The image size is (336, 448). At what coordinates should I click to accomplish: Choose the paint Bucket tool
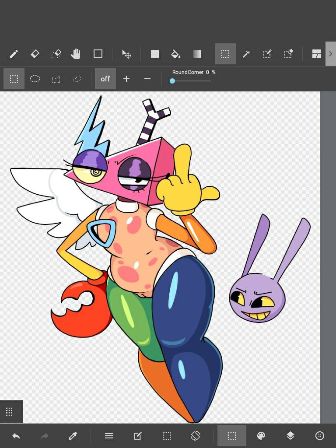175,54
